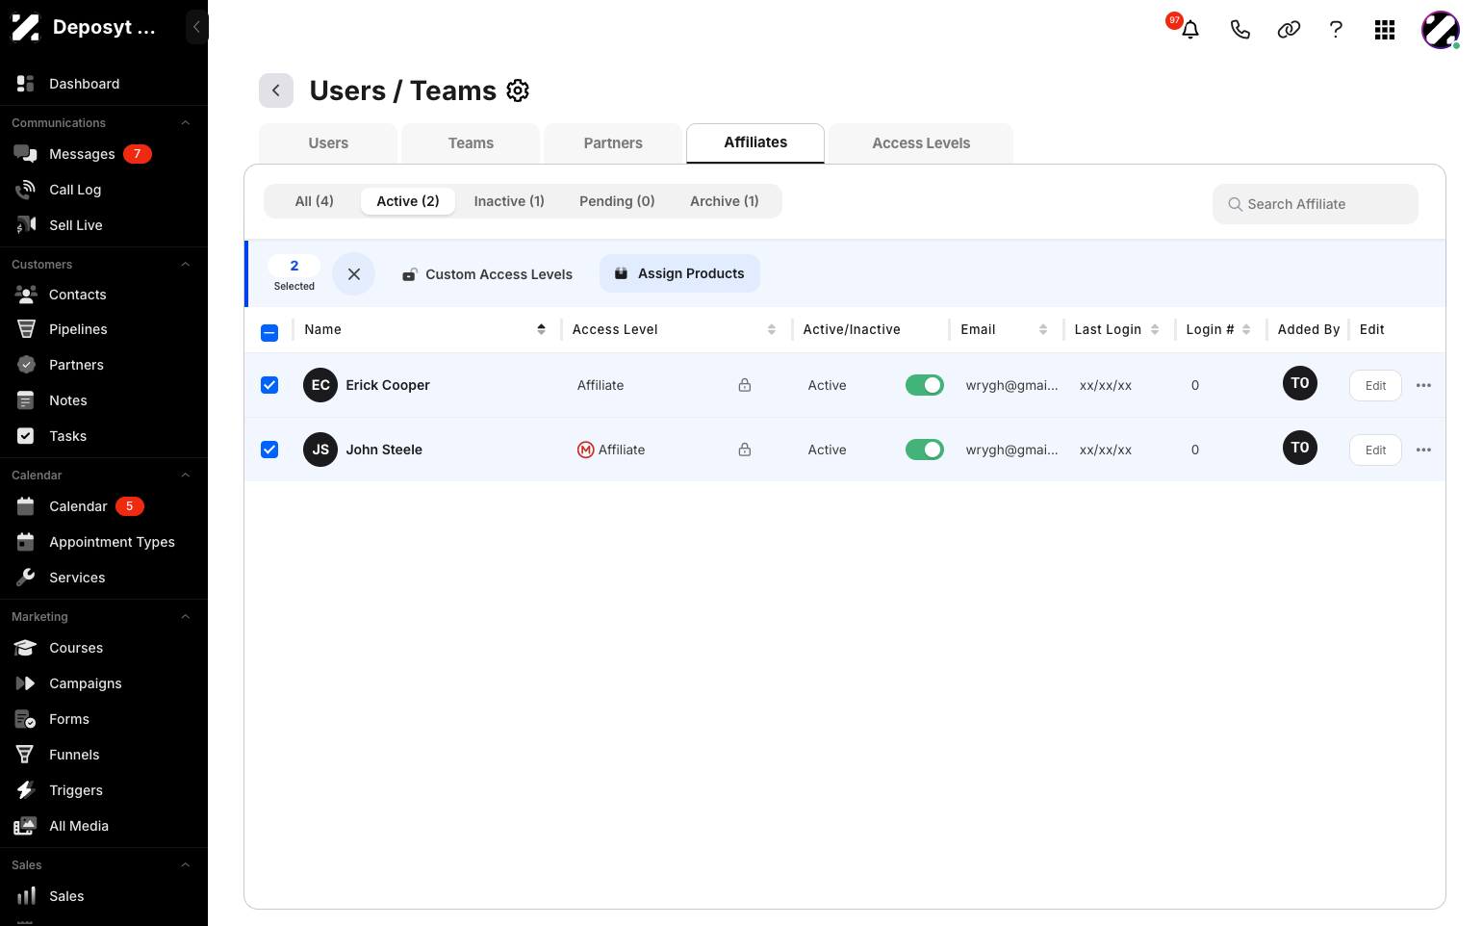Click lock icon in John Steele row
Image resolution: width=1483 pixels, height=926 pixels.
[745, 450]
